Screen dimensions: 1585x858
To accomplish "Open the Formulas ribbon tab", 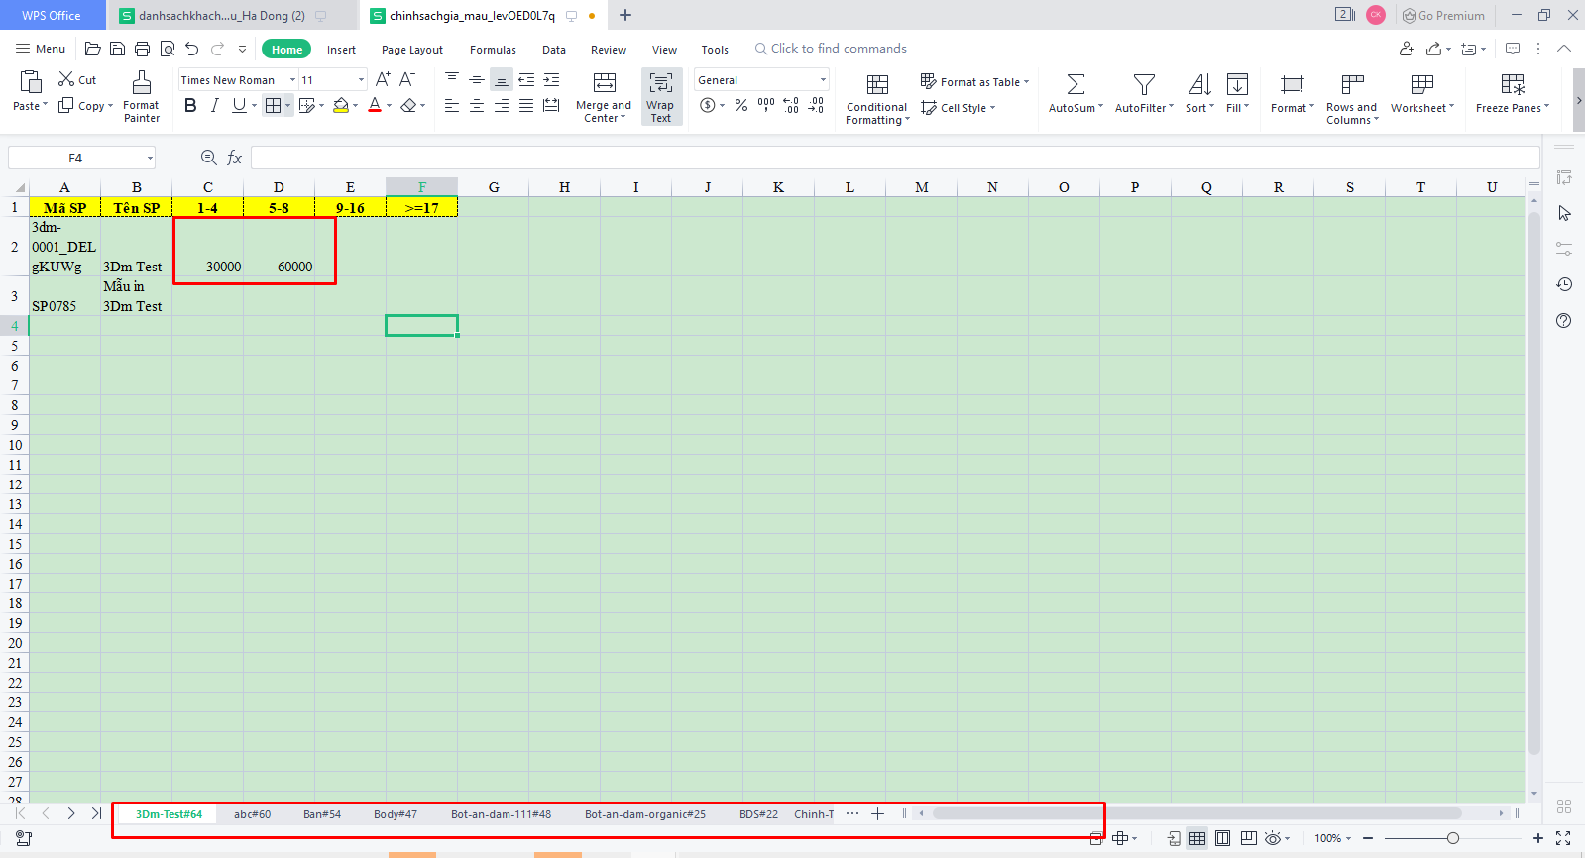I will [493, 50].
